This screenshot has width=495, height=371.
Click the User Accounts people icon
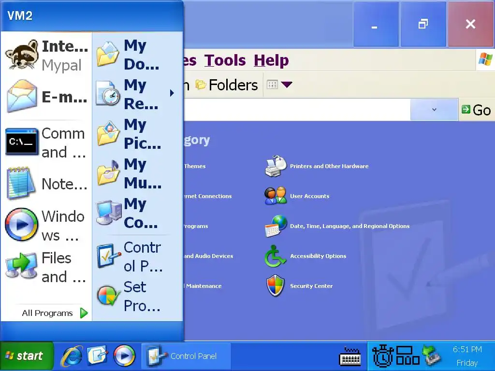pos(275,196)
